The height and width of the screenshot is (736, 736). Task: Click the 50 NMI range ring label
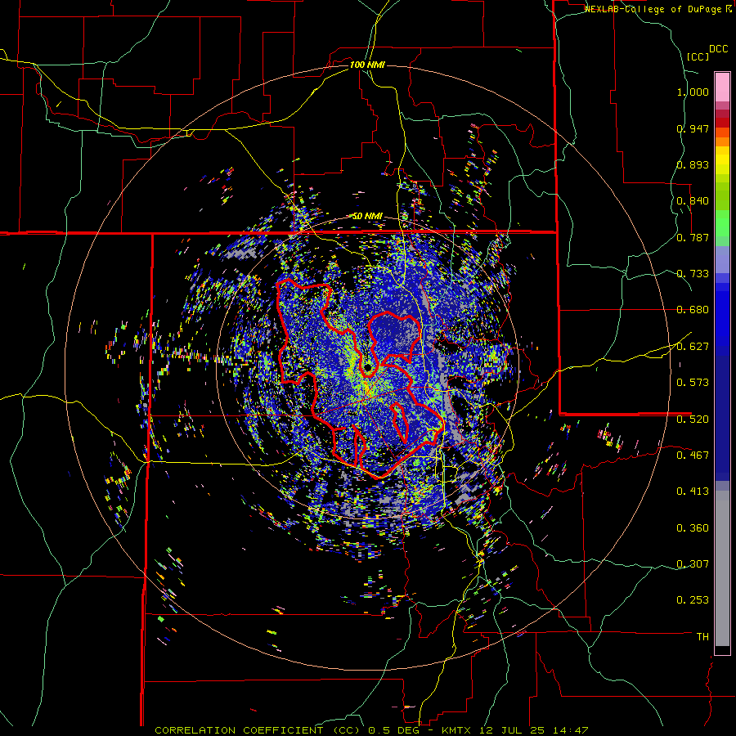(x=367, y=217)
